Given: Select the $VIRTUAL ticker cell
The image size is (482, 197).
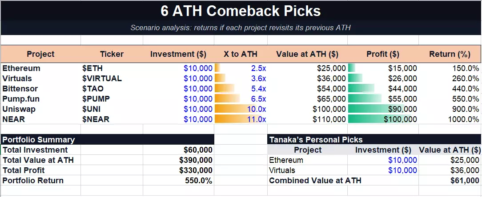Looking at the screenshot, I should [x=112, y=78].
